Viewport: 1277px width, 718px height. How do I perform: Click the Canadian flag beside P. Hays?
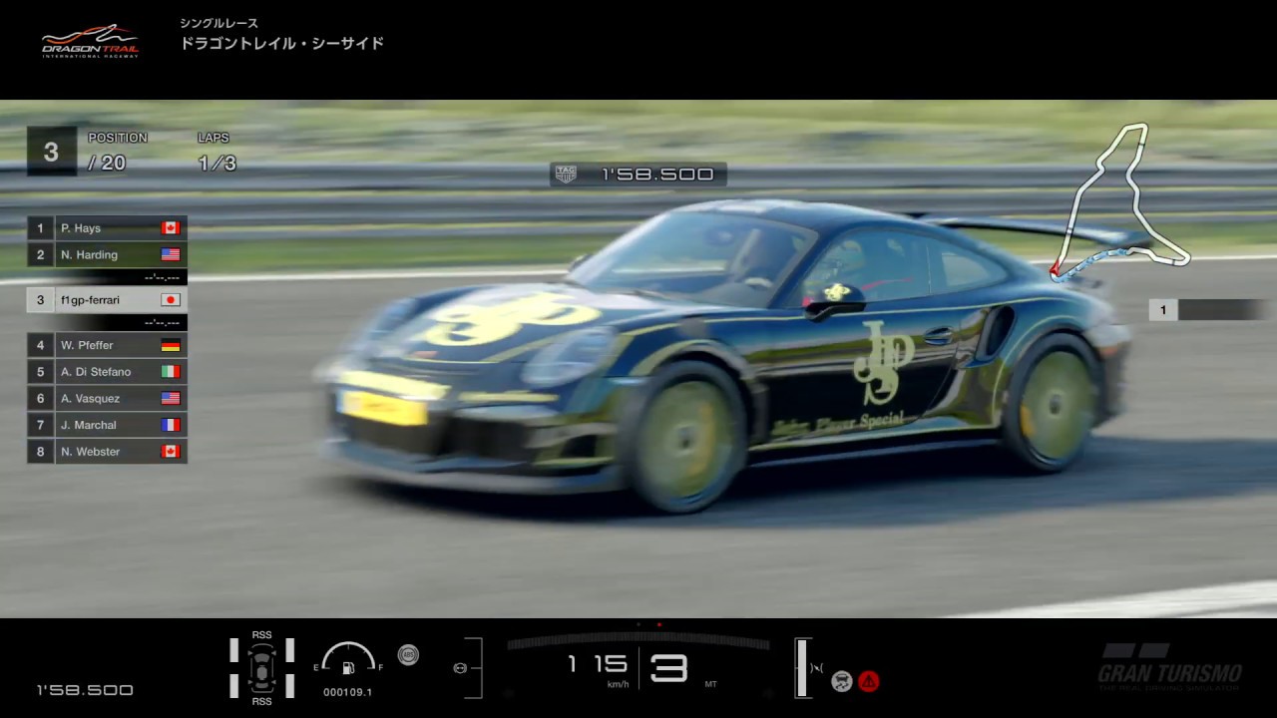pos(171,228)
